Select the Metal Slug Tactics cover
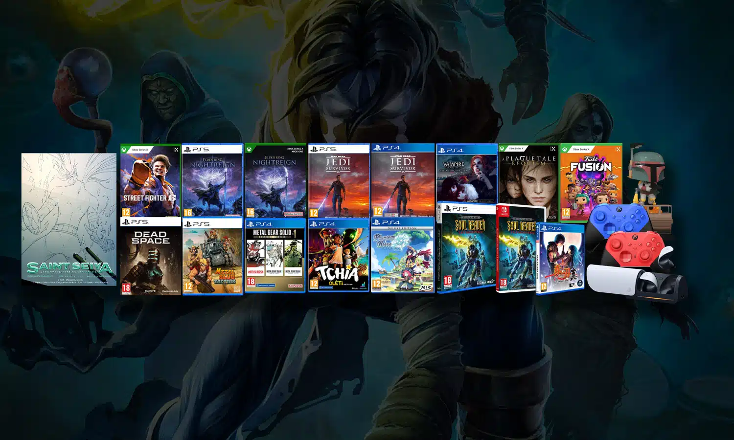Viewport: 734px width, 440px height. [212, 257]
